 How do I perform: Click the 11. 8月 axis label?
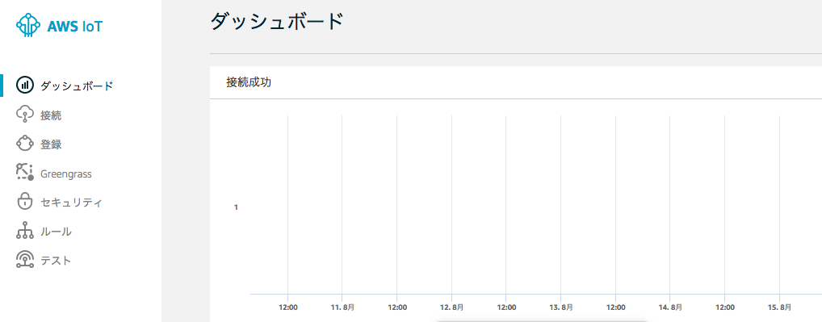[342, 307]
